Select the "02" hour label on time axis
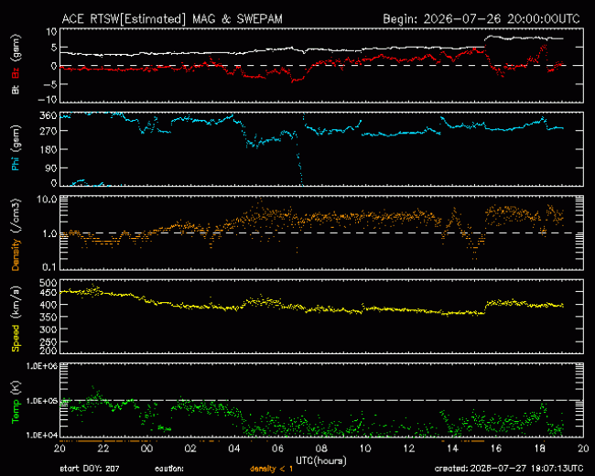This screenshot has width=595, height=476. tap(190, 449)
